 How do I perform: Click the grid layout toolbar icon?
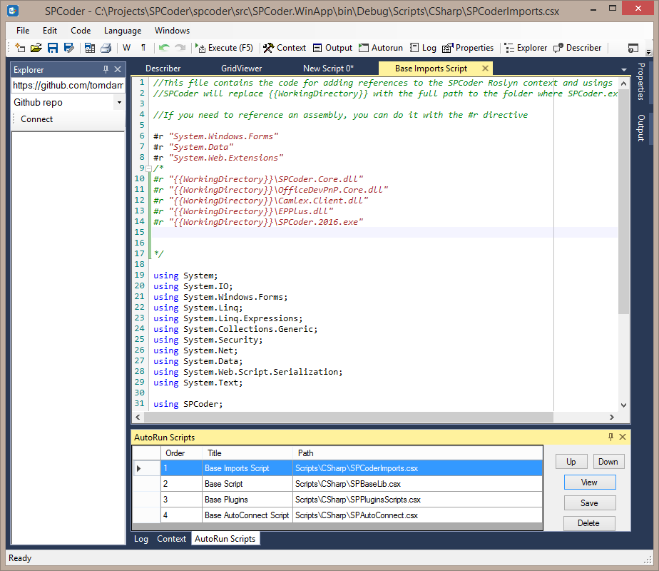tap(90, 48)
